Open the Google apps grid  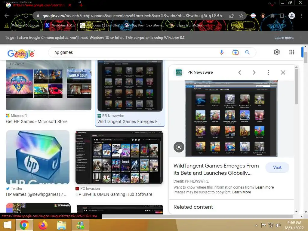[x=292, y=52]
